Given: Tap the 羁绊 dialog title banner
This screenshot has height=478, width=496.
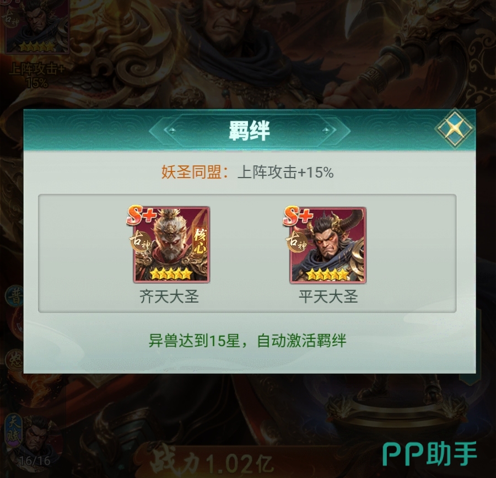Looking at the screenshot, I should pyautogui.click(x=249, y=130).
